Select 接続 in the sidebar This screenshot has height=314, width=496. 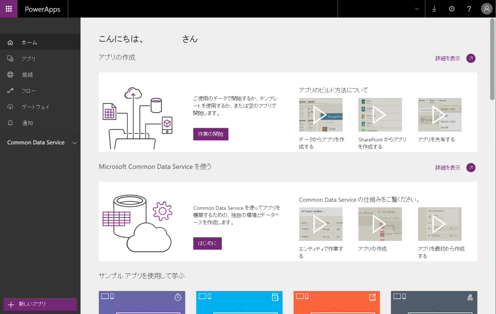(x=40, y=75)
